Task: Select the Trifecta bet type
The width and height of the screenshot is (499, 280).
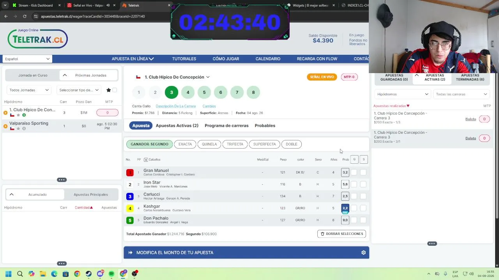Action: (x=235, y=144)
